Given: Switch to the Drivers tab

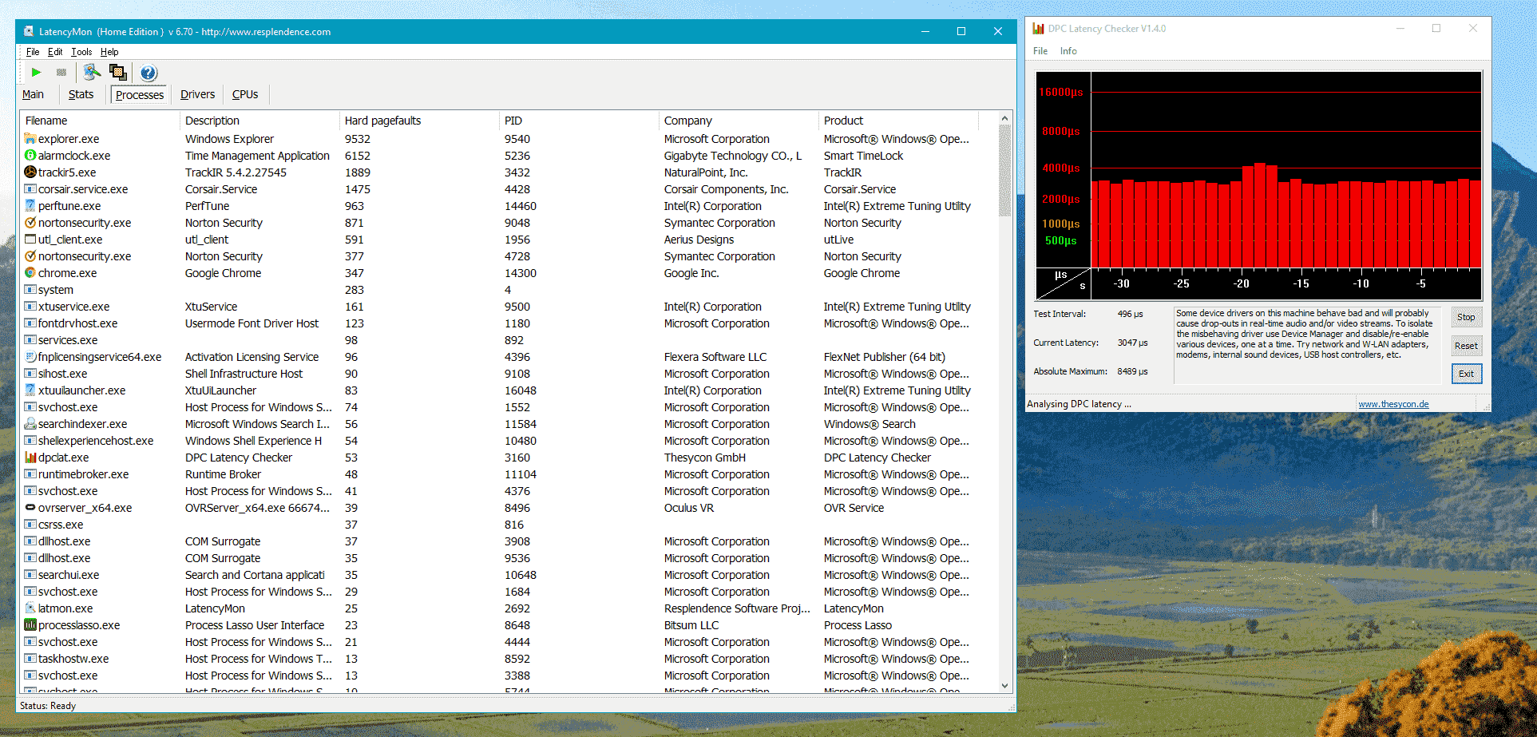Looking at the screenshot, I should pos(197,94).
